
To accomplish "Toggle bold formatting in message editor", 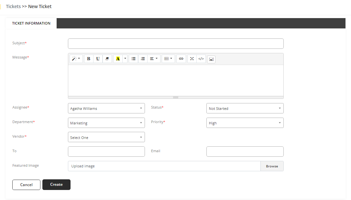I will pos(89,59).
